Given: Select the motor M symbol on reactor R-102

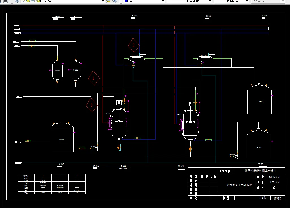Looking at the screenshot, I should (190, 104).
